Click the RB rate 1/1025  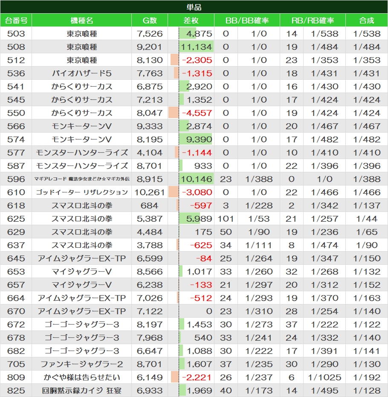pyautogui.click(x=324, y=377)
